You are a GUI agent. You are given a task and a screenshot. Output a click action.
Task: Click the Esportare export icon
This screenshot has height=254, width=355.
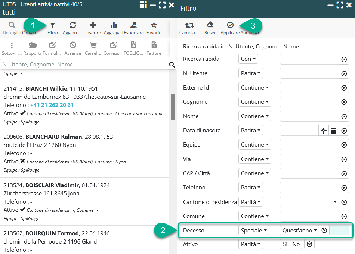133,25
